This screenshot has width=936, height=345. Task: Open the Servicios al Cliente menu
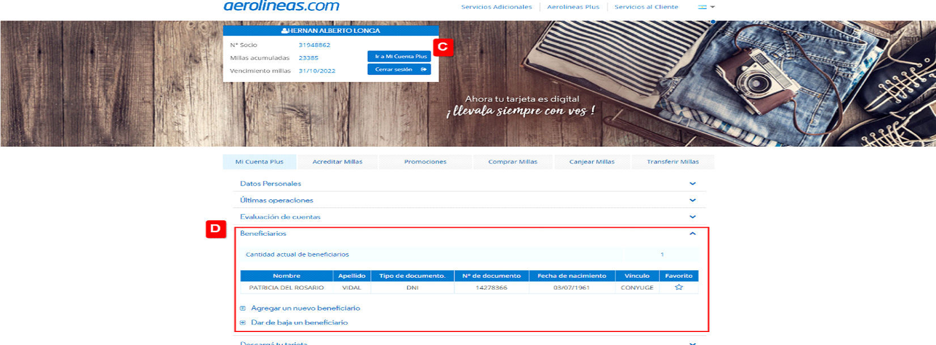(x=646, y=7)
